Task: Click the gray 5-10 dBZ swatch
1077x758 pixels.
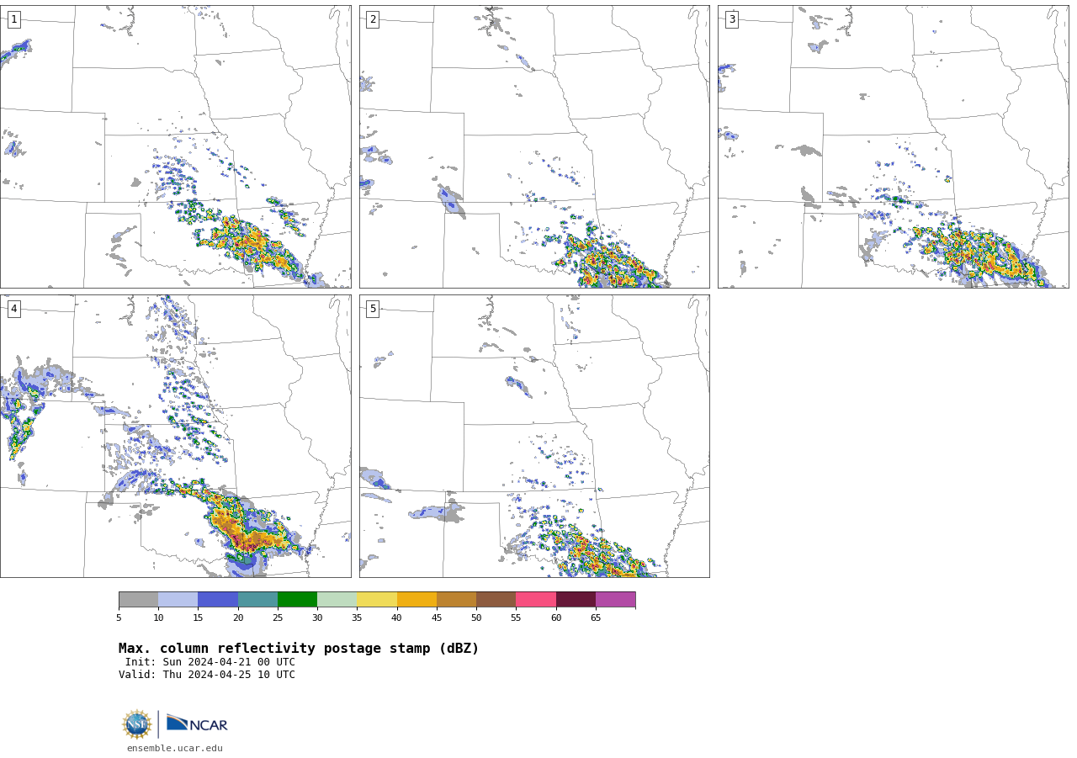Action: (x=138, y=600)
